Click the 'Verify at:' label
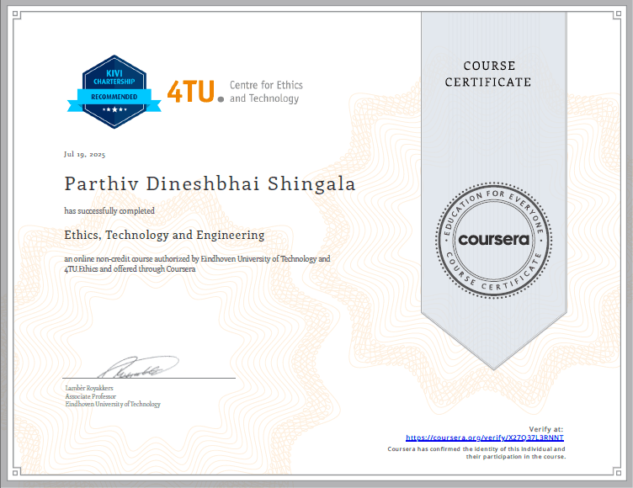Screen dimensions: 633x488 (545, 429)
